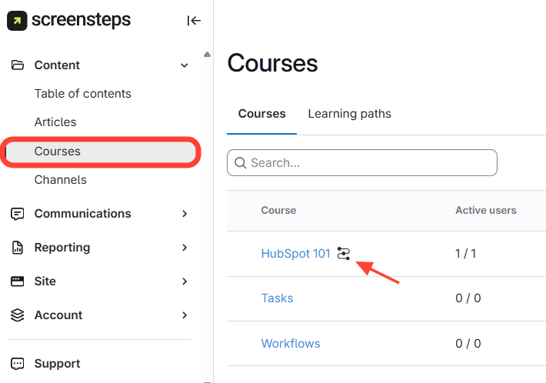Collapse the sidebar with the arrow icon
The width and height of the screenshot is (546, 383).
(194, 21)
